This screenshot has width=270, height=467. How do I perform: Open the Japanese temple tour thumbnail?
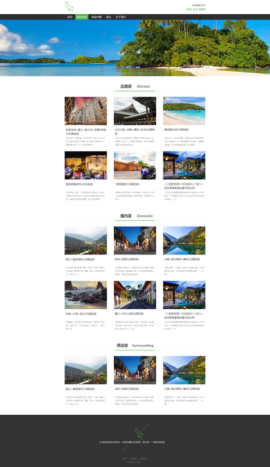(135, 111)
